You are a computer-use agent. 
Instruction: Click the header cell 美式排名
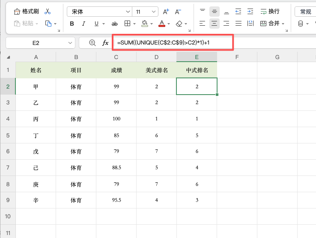tap(157, 70)
